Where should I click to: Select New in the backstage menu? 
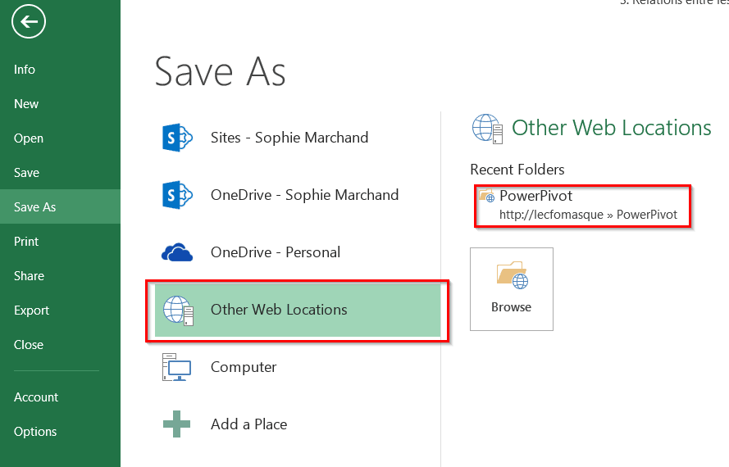click(26, 104)
